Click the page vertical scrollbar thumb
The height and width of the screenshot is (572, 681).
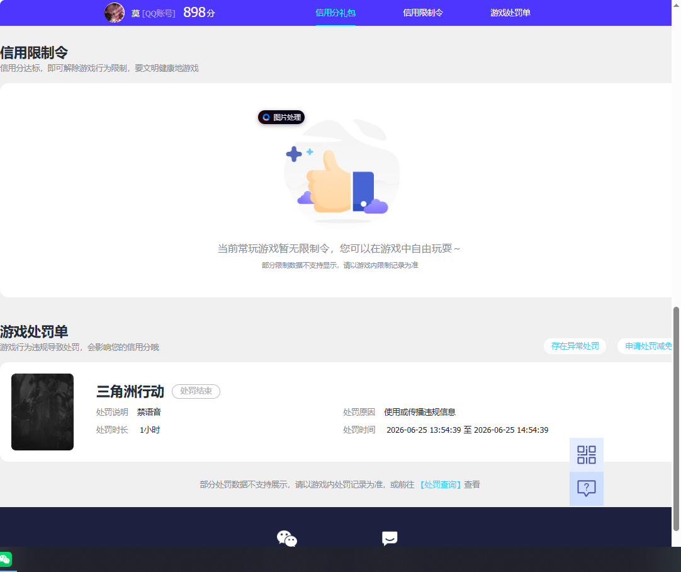click(x=676, y=419)
